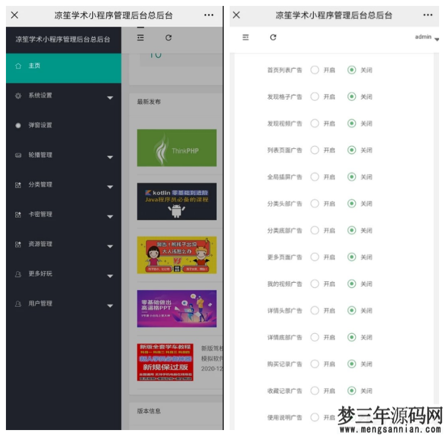Expand the 用户管理 submenu arrow

pos(110,306)
